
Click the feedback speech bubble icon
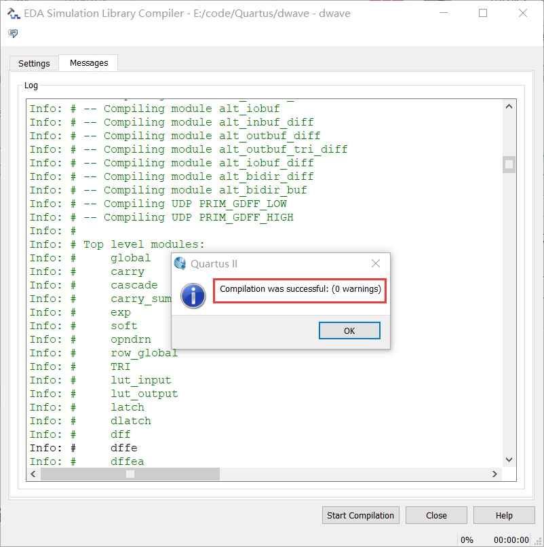pos(13,33)
